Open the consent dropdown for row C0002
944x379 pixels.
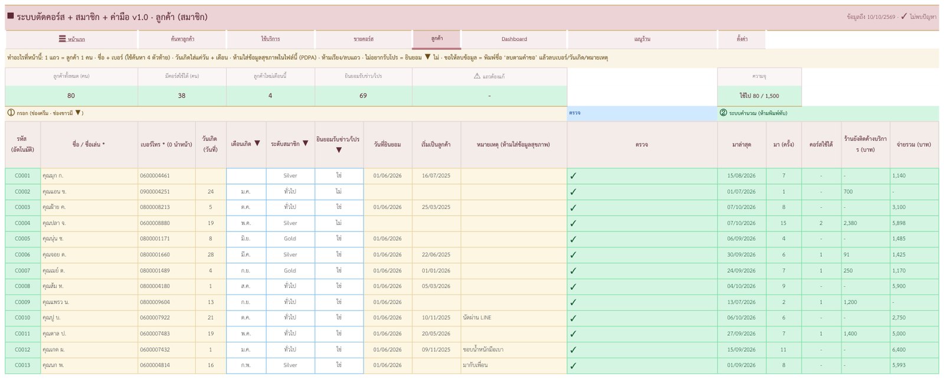pyautogui.click(x=339, y=192)
